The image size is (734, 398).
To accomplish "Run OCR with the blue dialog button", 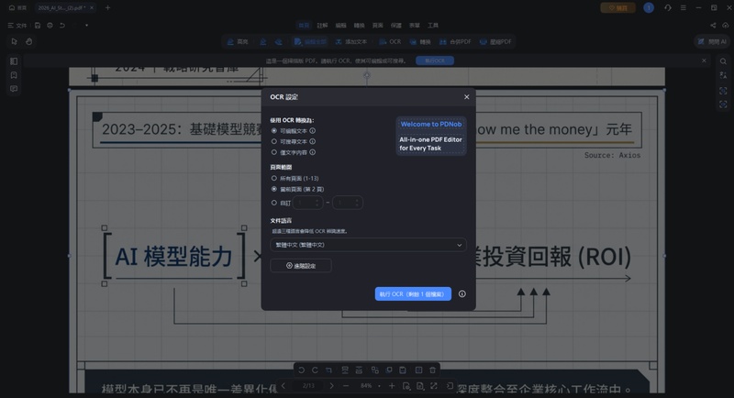I will 413,293.
